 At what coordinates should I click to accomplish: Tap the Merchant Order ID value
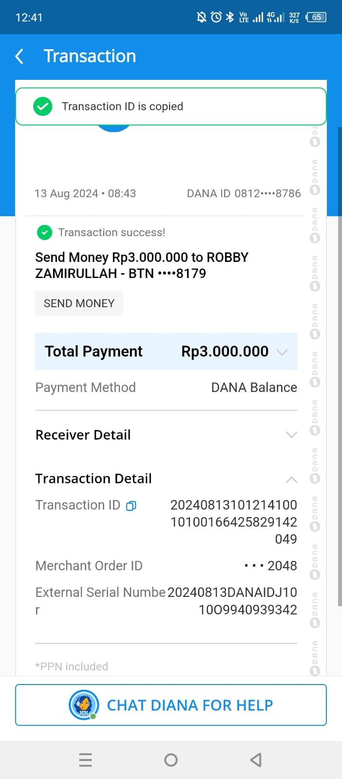271,566
